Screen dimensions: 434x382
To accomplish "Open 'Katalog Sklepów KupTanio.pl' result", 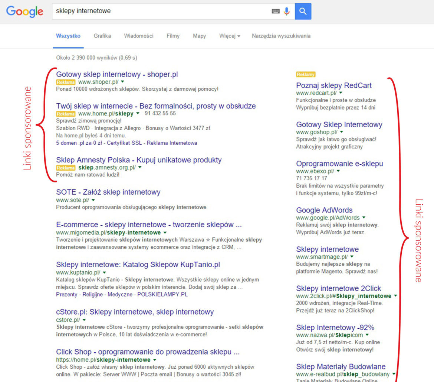I will pos(138,265).
